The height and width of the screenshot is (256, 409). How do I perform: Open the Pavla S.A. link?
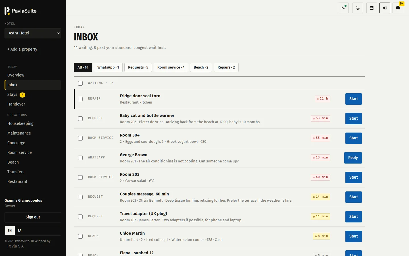point(16,246)
